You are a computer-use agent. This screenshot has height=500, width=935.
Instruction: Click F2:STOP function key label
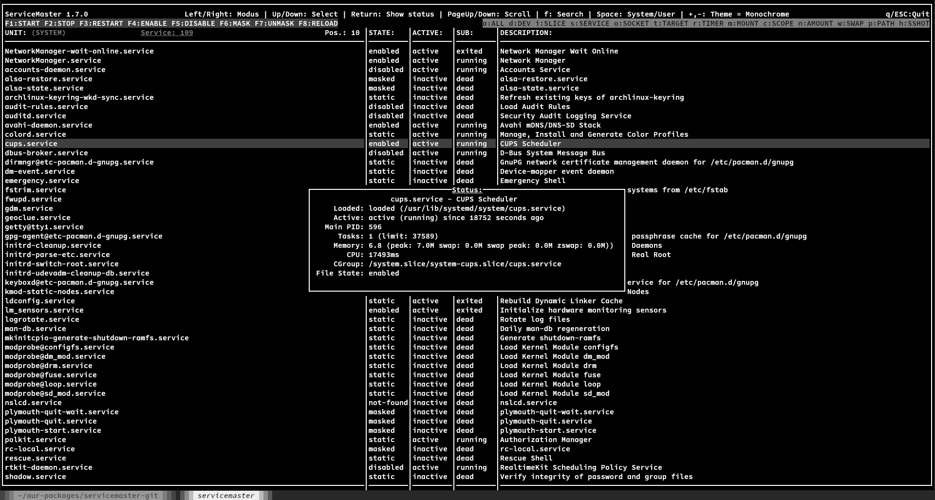tap(60, 23)
